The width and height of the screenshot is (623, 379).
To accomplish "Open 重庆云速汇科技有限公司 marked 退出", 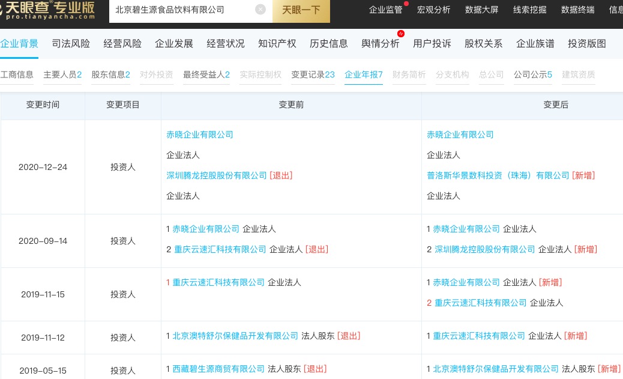I will (220, 249).
